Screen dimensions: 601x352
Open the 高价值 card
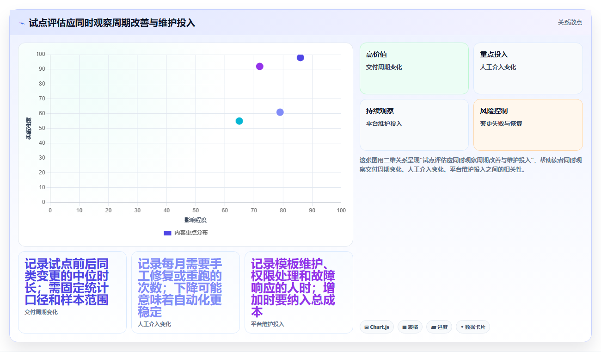coord(414,68)
